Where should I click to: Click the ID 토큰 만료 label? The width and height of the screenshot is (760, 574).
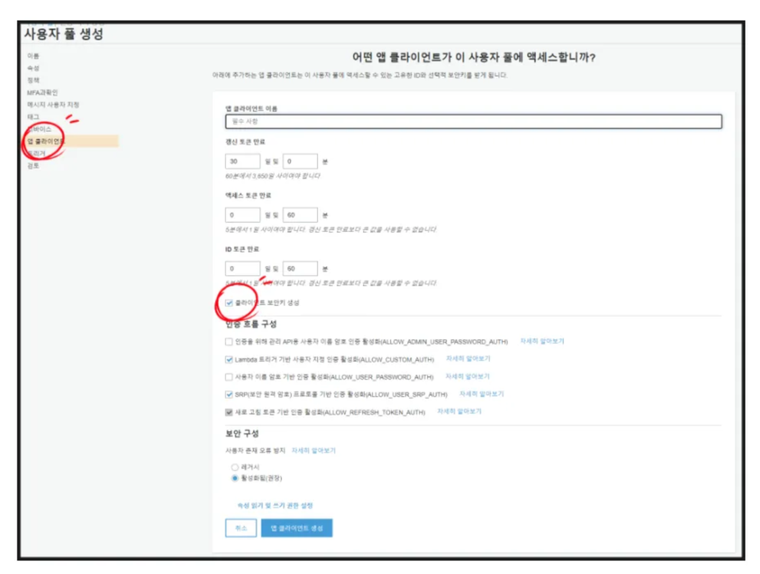242,249
